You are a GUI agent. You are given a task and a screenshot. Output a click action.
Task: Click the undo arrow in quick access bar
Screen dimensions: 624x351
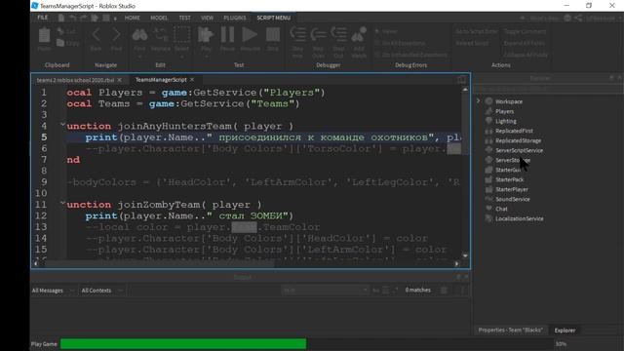click(x=73, y=18)
